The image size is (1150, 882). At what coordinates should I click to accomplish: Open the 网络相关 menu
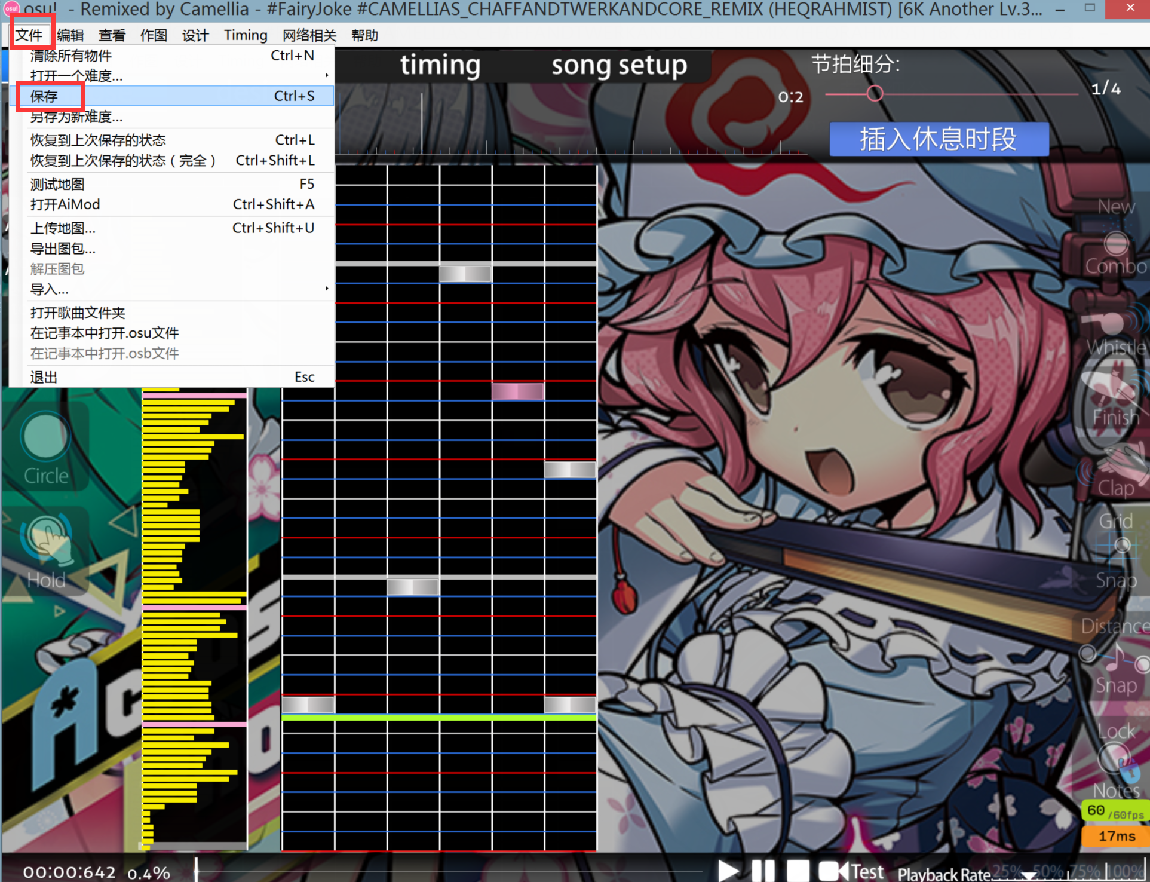[309, 35]
